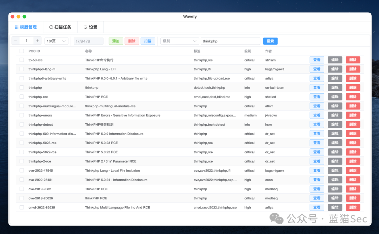Image resolution: width=379 pixels, height=234 pixels.
Task: Click the atk7r author cell
Action: click(269, 106)
